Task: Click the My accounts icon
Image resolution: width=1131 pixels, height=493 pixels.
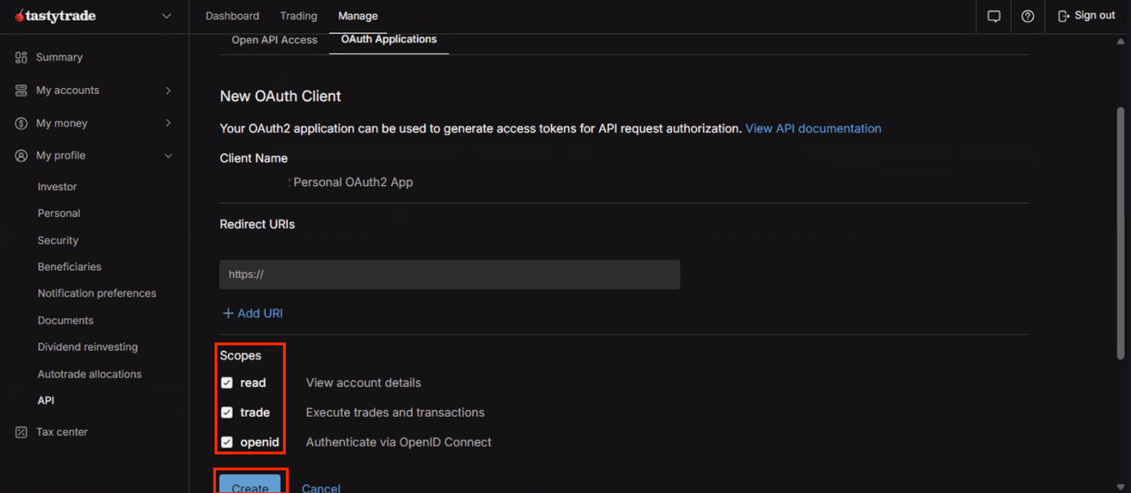Action: tap(21, 90)
